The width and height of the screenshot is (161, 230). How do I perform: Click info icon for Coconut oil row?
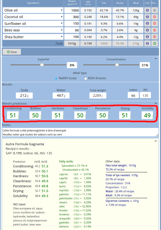(x=147, y=17)
